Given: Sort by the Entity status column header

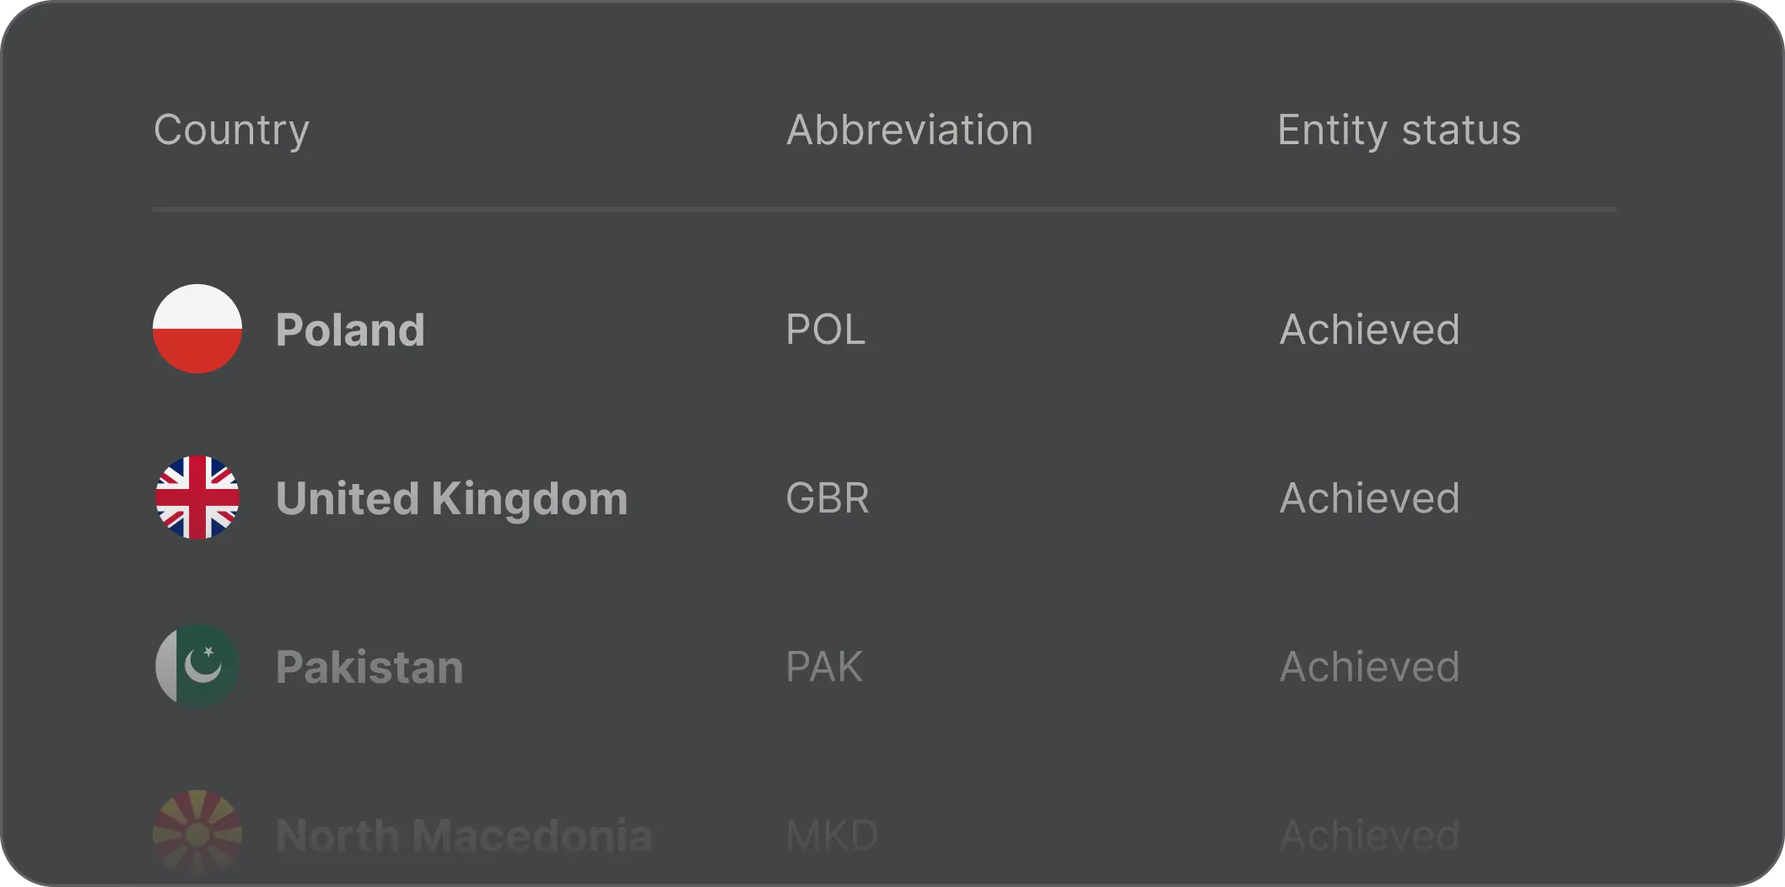Looking at the screenshot, I should (x=1399, y=130).
